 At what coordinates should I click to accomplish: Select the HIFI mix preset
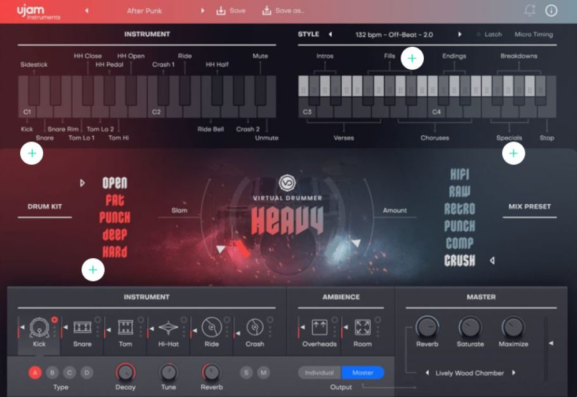[460, 174]
